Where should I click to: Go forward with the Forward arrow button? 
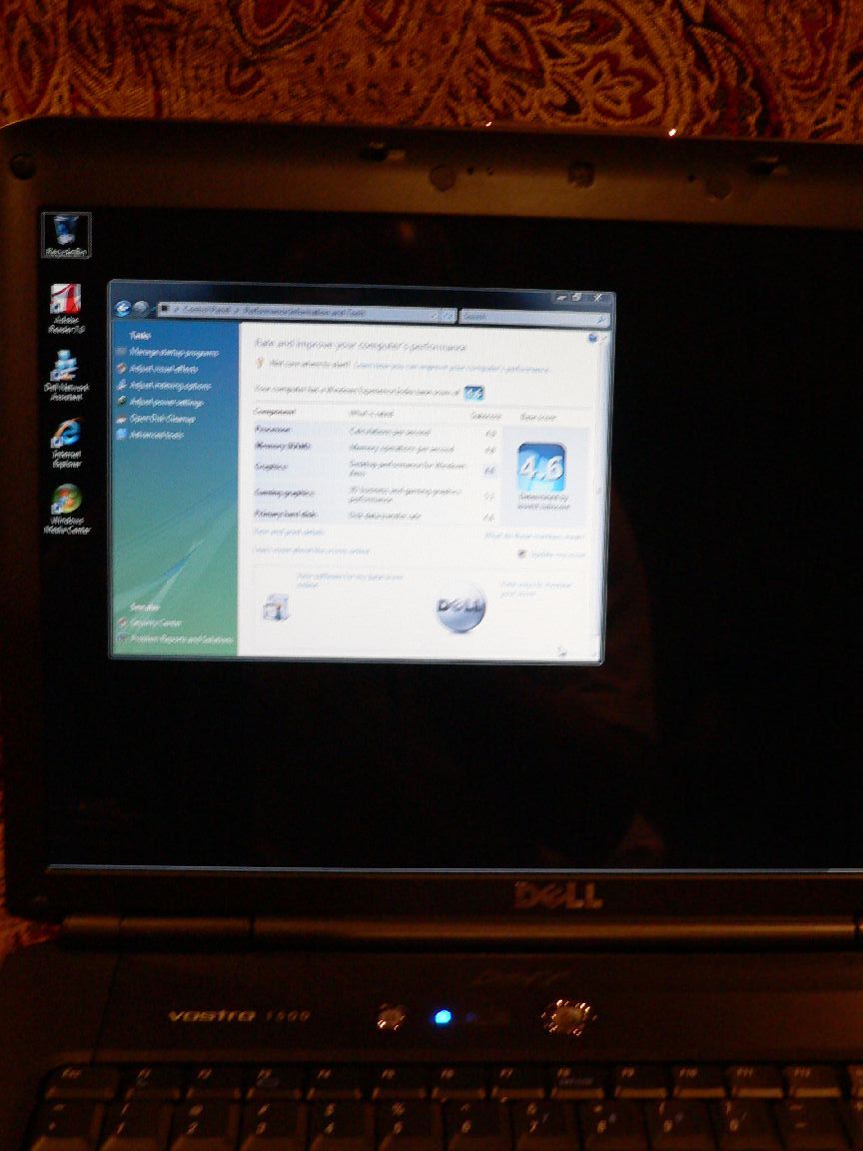click(x=140, y=309)
